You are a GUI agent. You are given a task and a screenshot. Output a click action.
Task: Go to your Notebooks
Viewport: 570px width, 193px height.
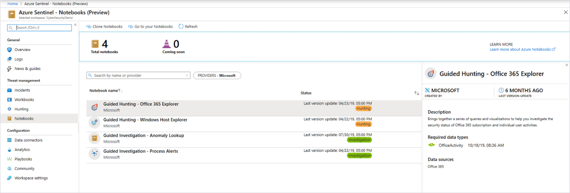153,27
